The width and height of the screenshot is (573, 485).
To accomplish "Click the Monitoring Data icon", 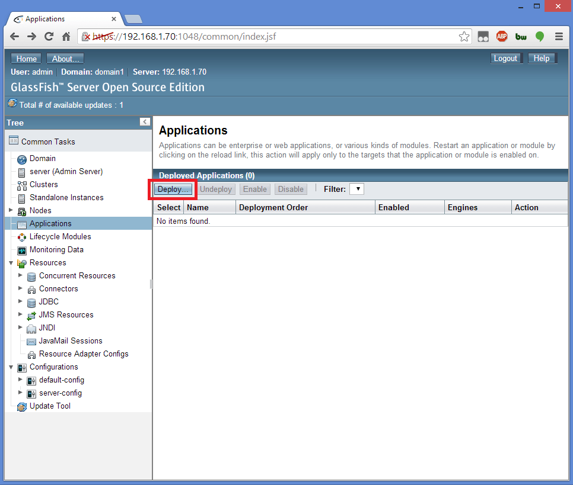I will [22, 250].
